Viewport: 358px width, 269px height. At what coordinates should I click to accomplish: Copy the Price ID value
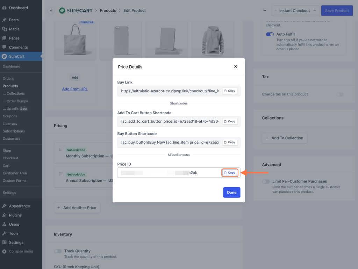[230, 173]
